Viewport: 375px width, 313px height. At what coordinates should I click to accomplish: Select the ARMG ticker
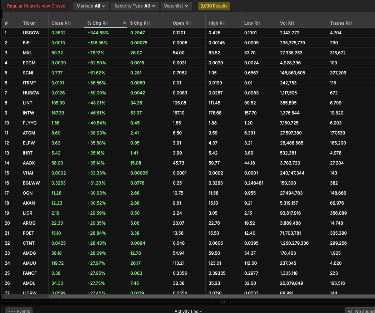click(29, 223)
